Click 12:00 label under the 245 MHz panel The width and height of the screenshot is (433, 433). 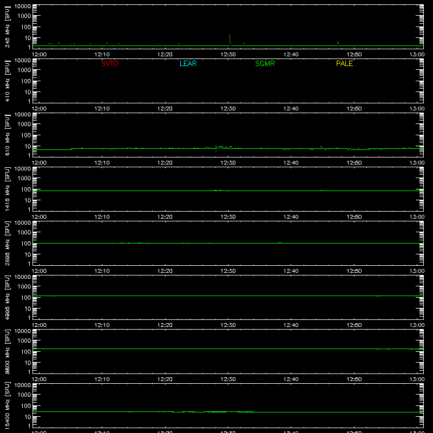[x=39, y=55]
